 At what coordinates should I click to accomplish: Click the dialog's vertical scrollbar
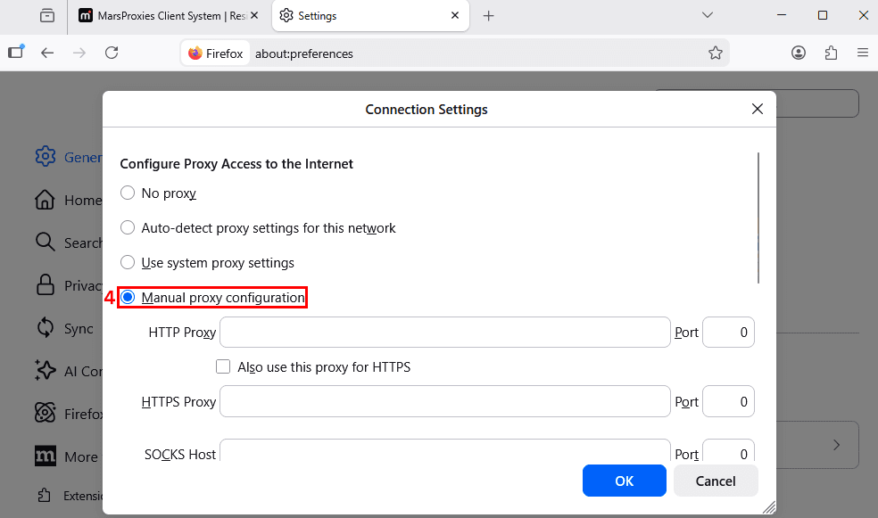(x=758, y=218)
